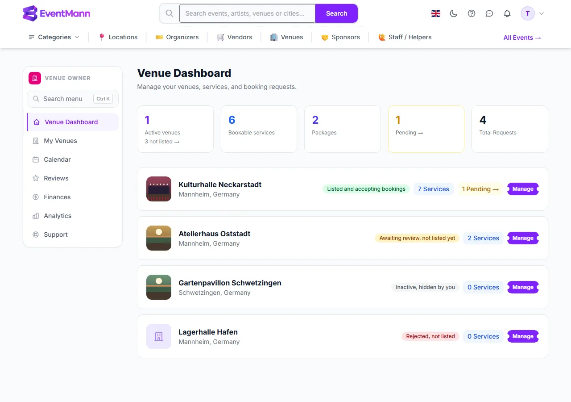Screen dimensions: 571x402
Task: Open Calendar in sidebar
Action: [73, 159]
